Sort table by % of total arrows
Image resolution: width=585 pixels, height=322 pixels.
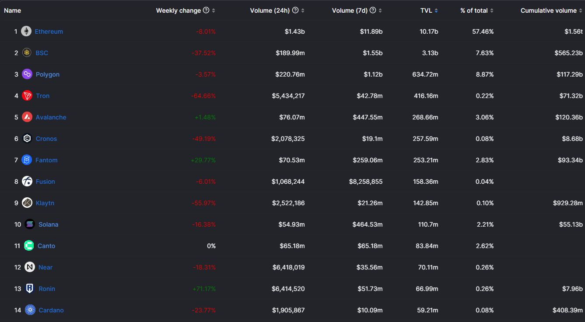point(492,10)
